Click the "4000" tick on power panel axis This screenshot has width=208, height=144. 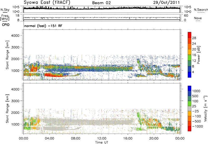(15, 36)
